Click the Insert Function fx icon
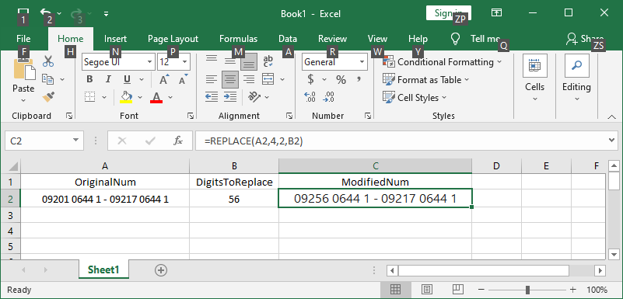The height and width of the screenshot is (299, 623). [x=178, y=141]
